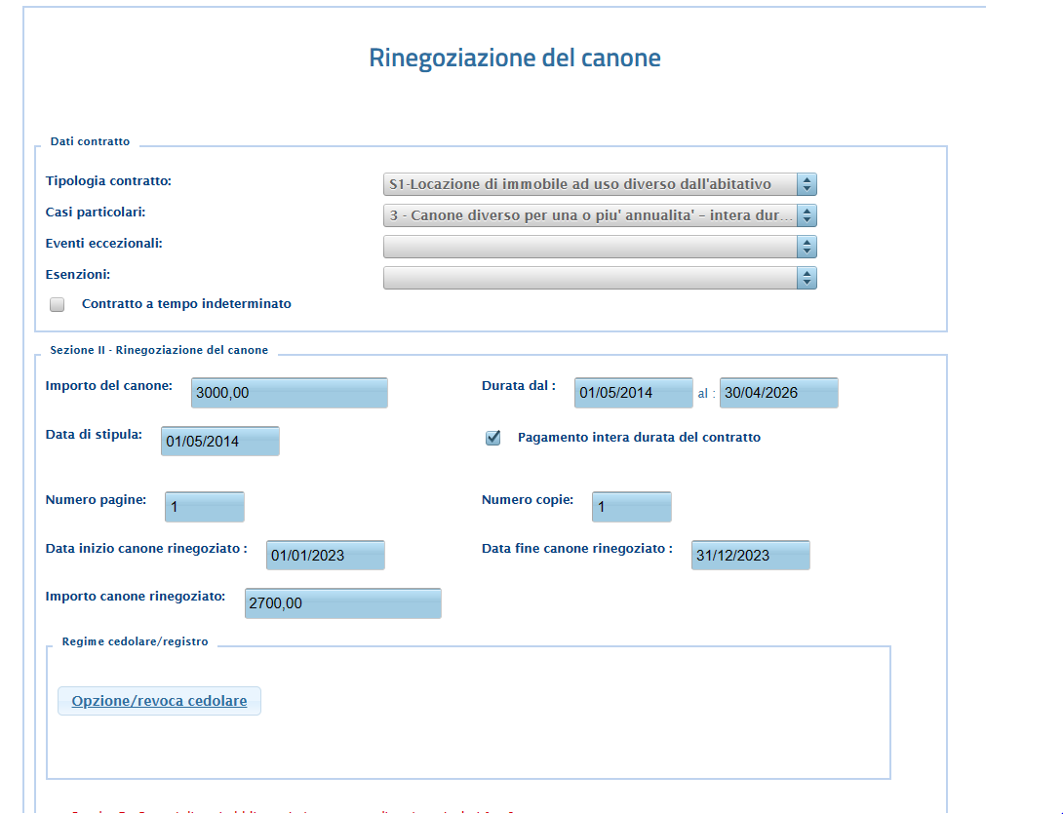The height and width of the screenshot is (814, 1063).
Task: Click the 'Esenzioni:' label text
Action: (78, 275)
